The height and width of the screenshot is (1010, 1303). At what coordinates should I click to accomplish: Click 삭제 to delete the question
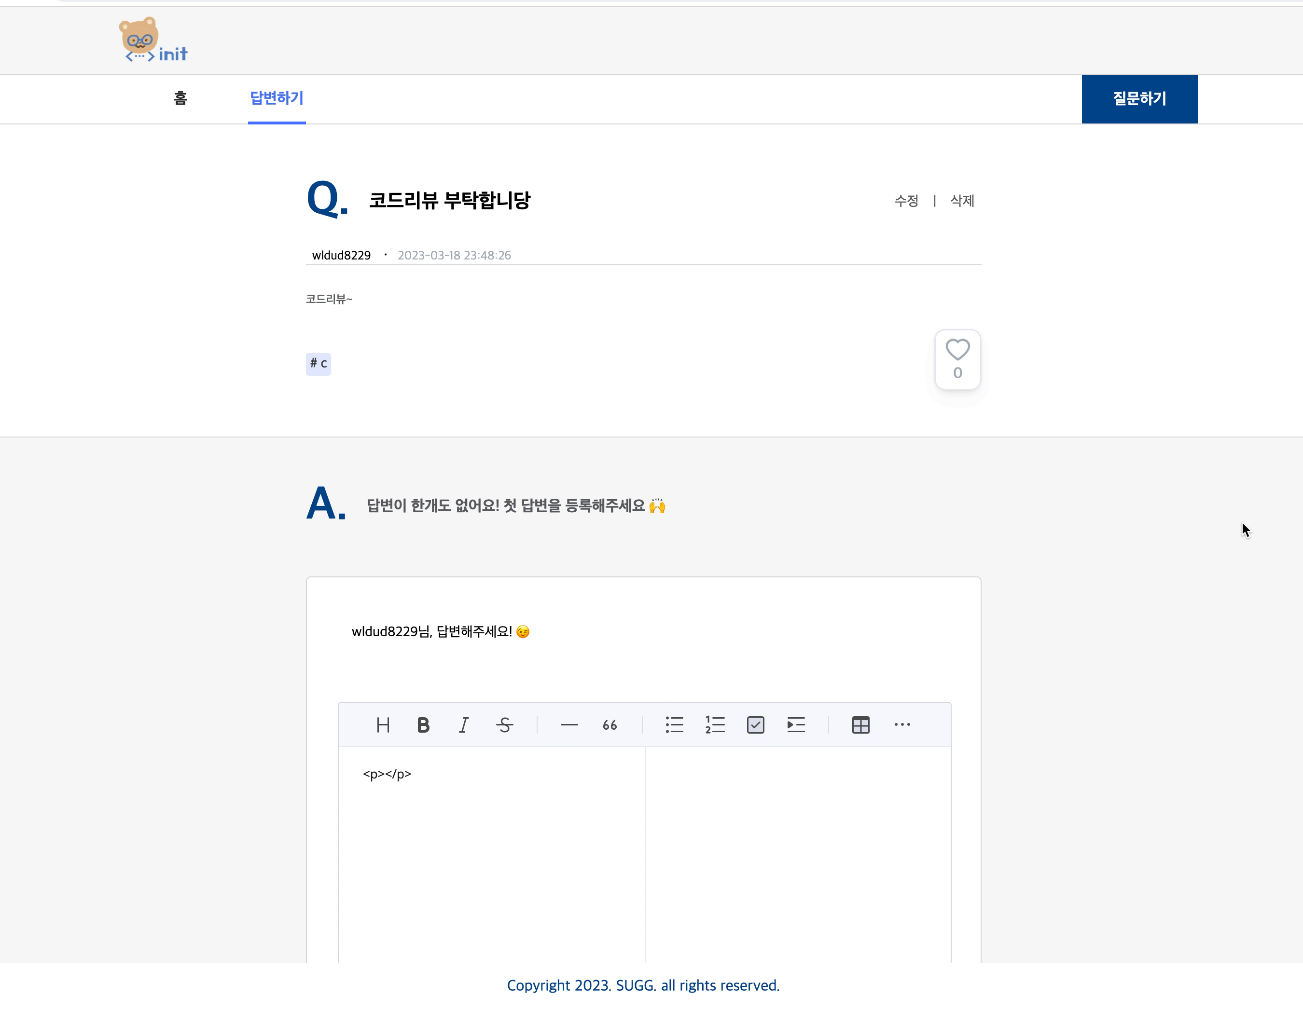(962, 201)
